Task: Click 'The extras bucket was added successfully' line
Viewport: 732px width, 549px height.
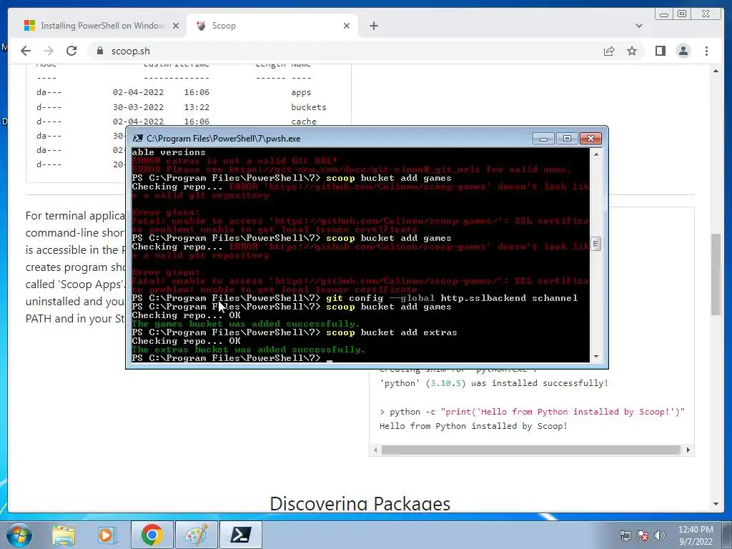Action: 248,350
